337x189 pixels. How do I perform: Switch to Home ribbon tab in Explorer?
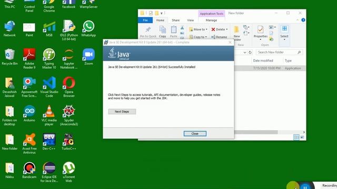tap(160, 20)
